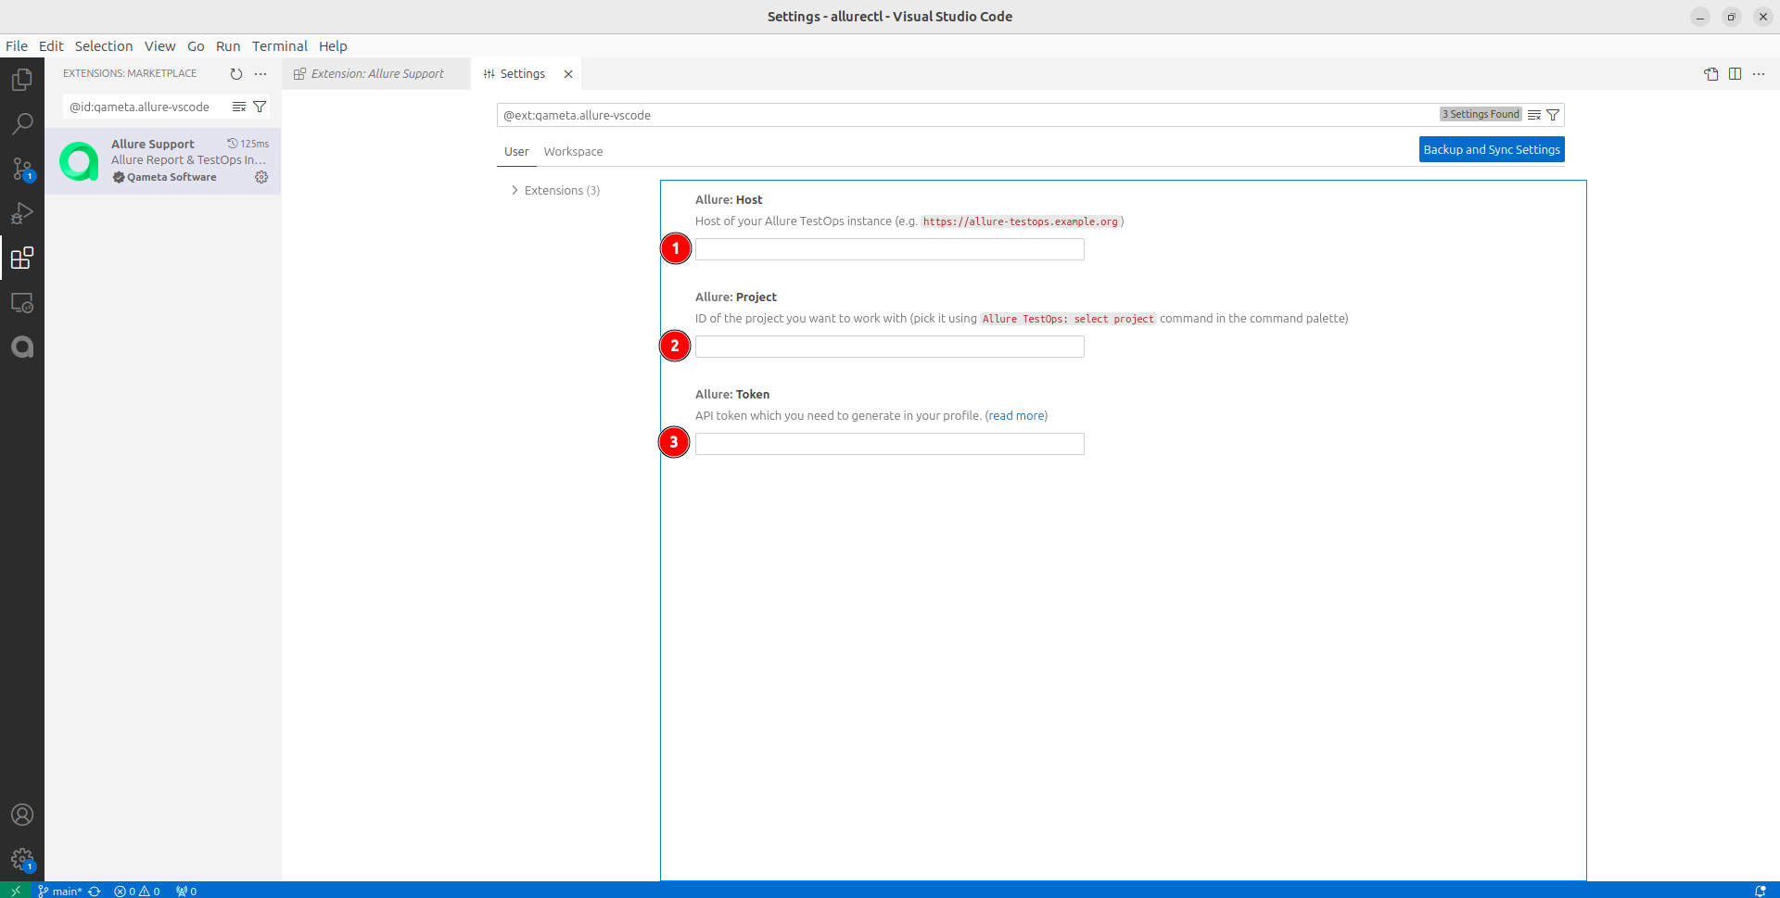
Task: Switch to the Workspace settings tab
Action: 573,152
